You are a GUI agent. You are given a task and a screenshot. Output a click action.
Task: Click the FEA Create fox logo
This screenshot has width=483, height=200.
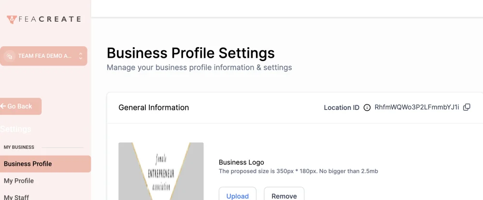coord(12,19)
